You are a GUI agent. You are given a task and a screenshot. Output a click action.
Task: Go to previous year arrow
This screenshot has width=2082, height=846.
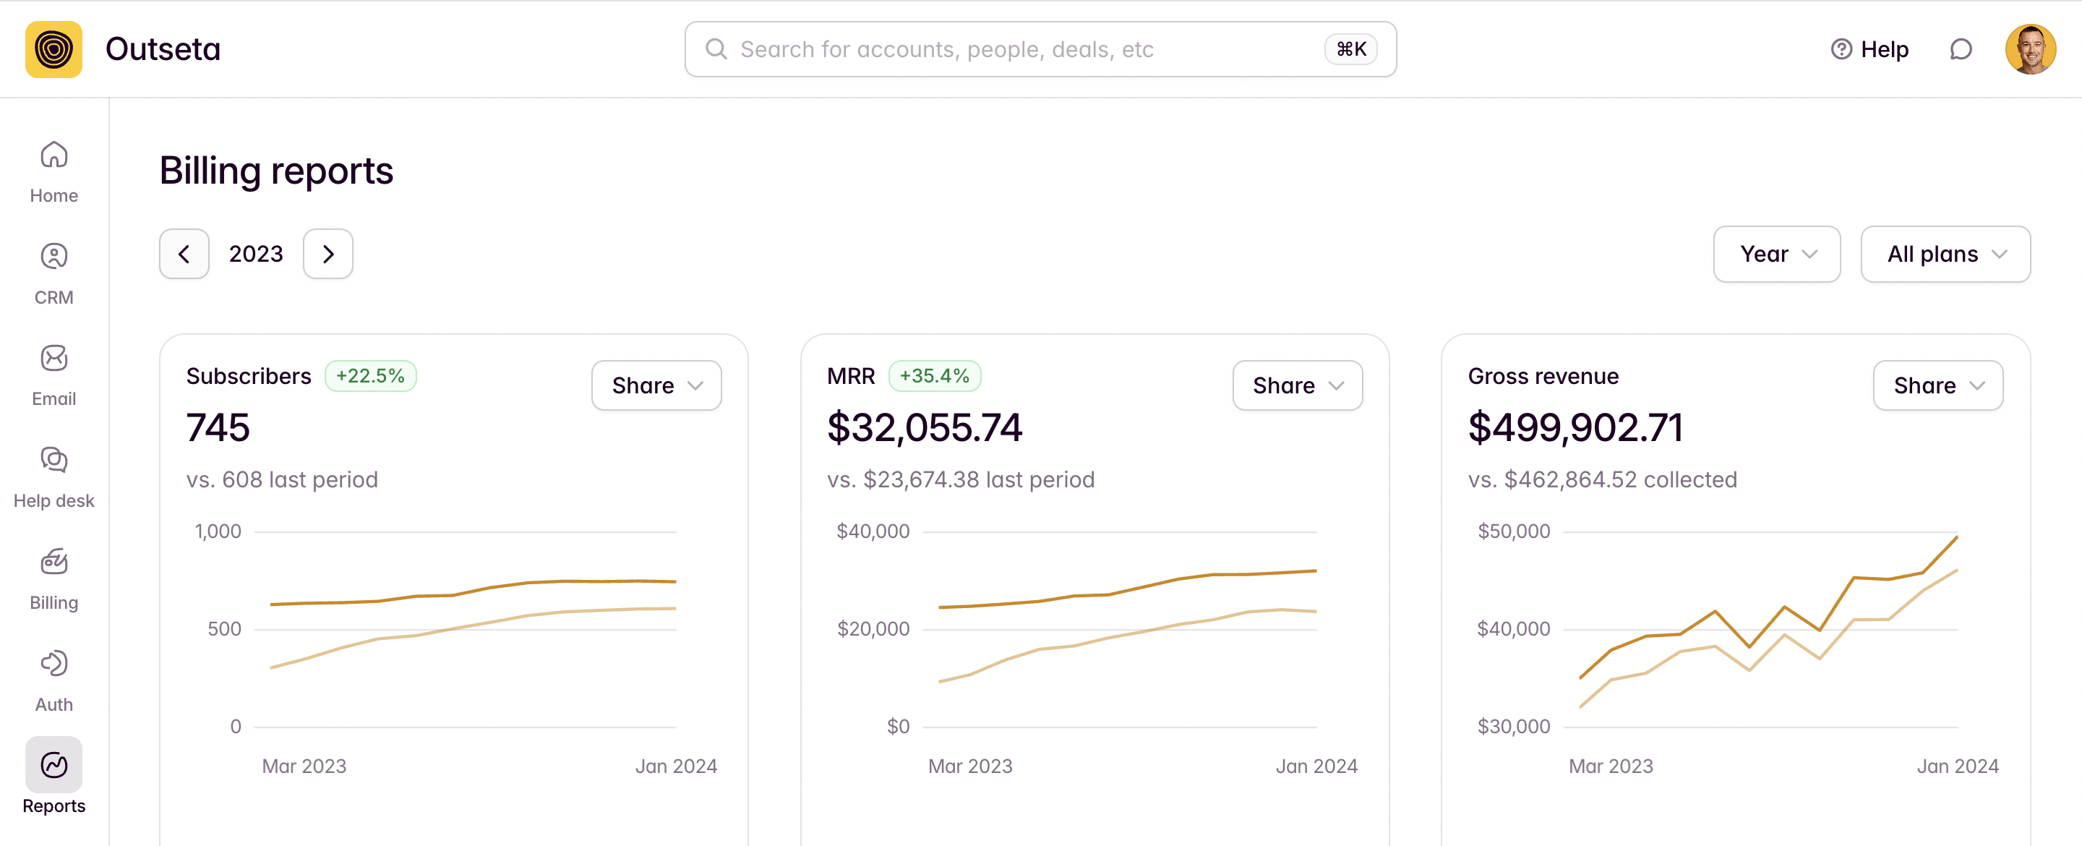(184, 254)
